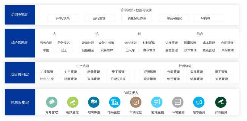Select the 质量保证体系 box
The width and height of the screenshot is (247, 121).
[x=136, y=18]
